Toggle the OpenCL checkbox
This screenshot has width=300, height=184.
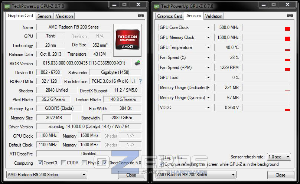coord(40,163)
